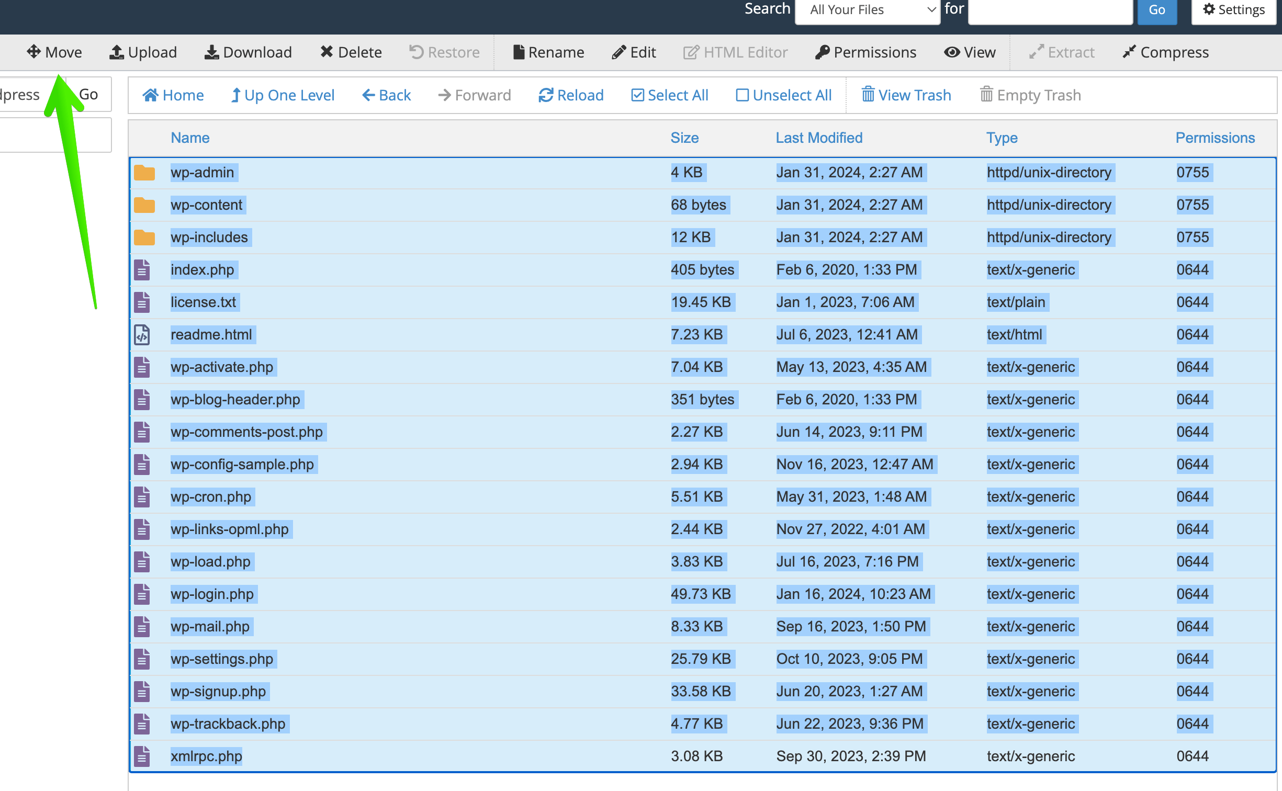
Task: Download the selected files
Action: coord(248,52)
